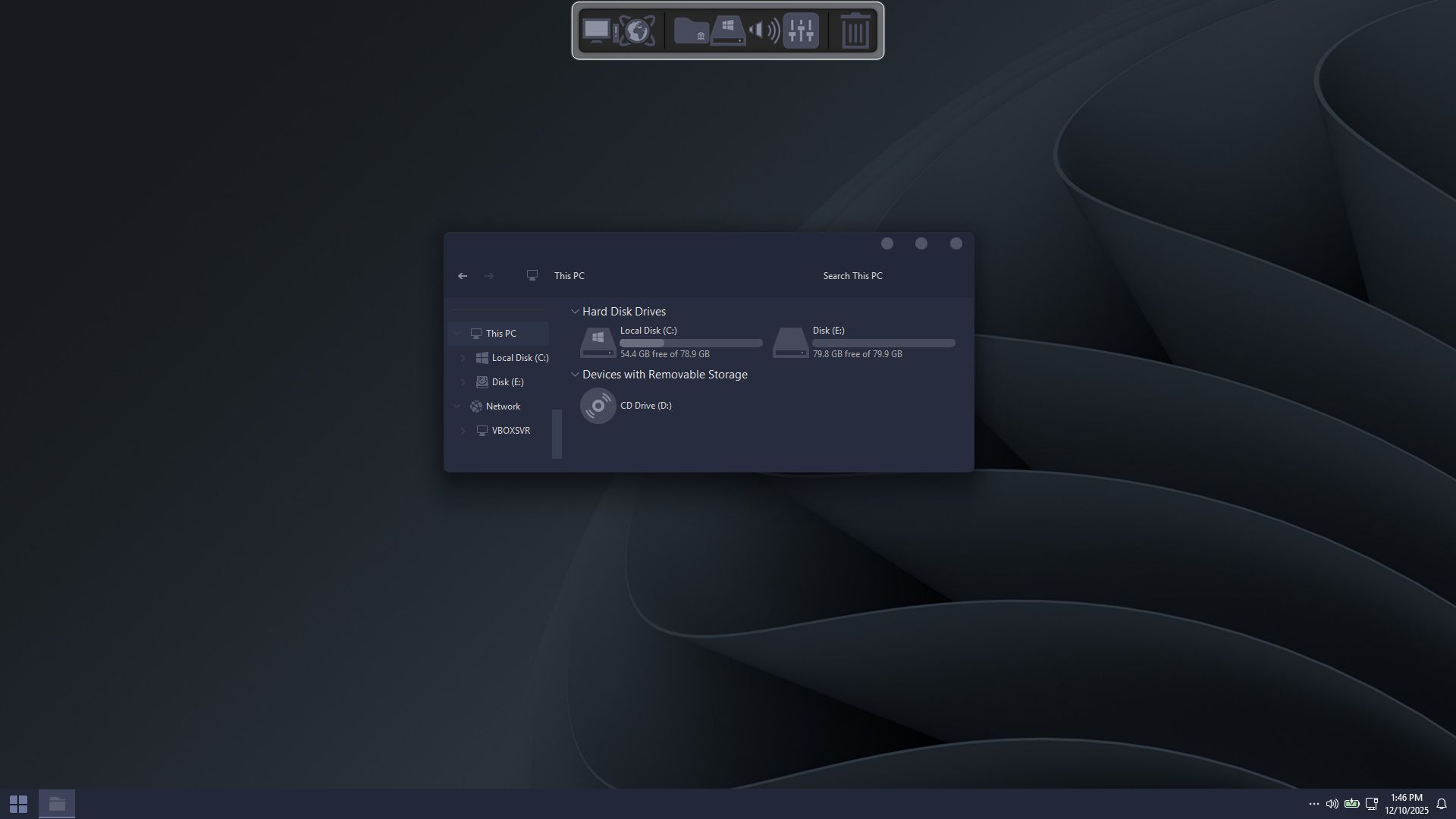Go back using the back arrow
The image size is (1456, 819).
(x=463, y=276)
